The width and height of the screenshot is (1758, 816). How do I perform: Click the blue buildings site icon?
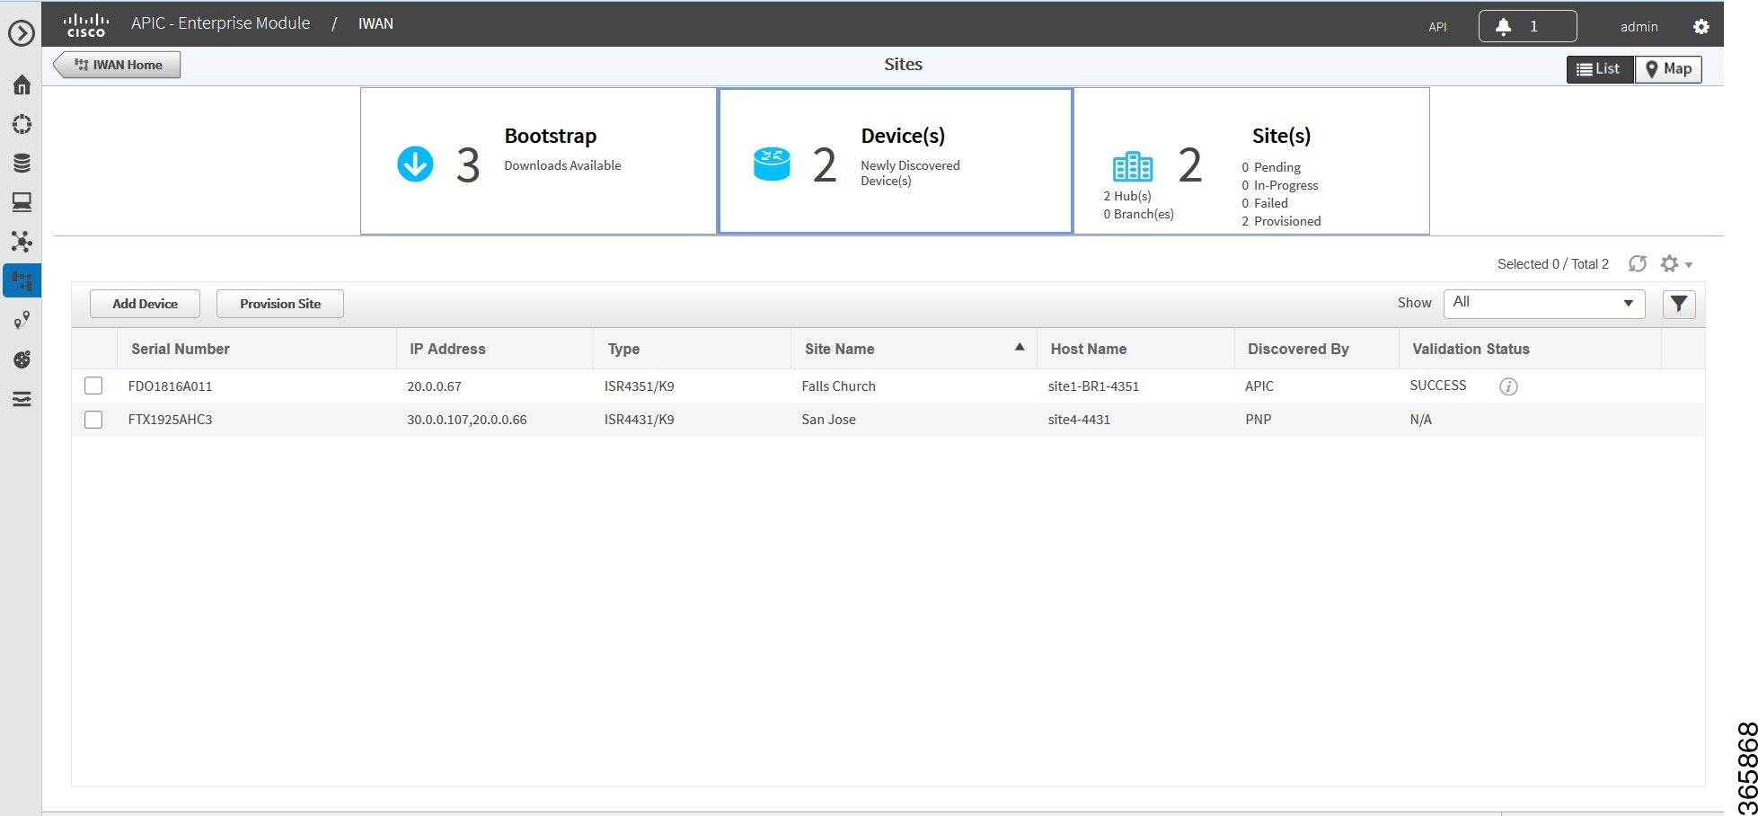(1132, 166)
